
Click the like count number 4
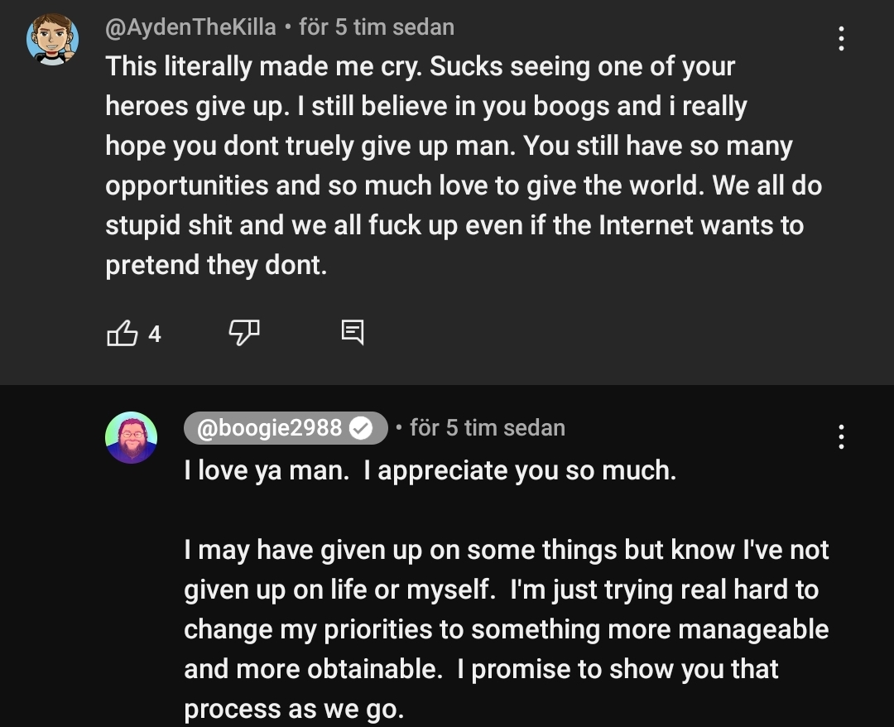pos(154,335)
